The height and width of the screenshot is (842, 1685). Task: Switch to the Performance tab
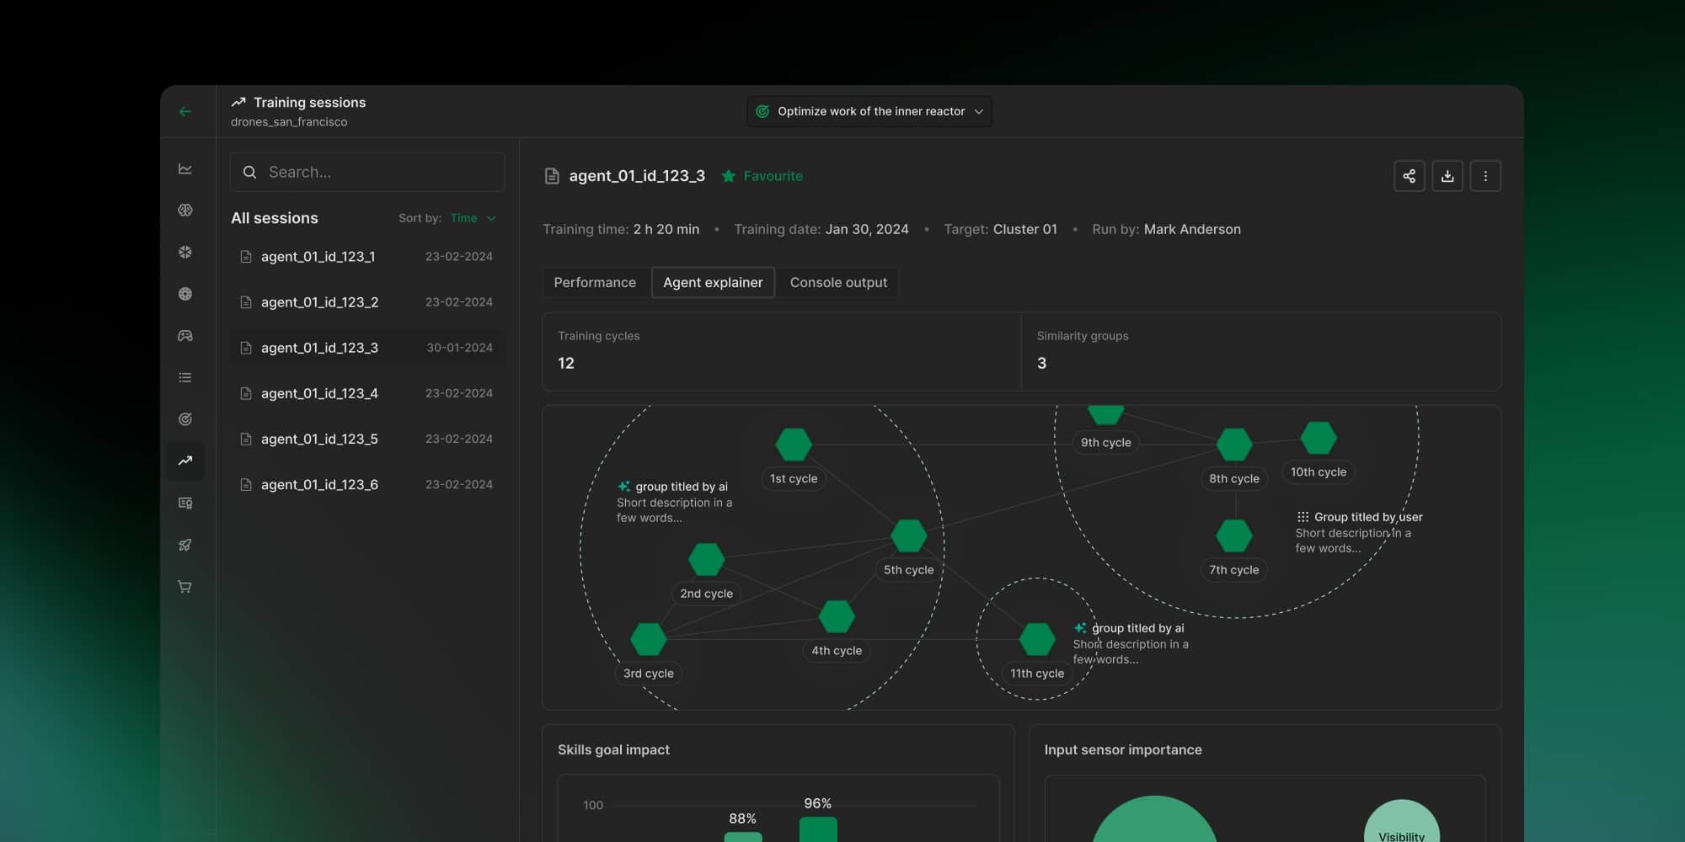click(595, 282)
